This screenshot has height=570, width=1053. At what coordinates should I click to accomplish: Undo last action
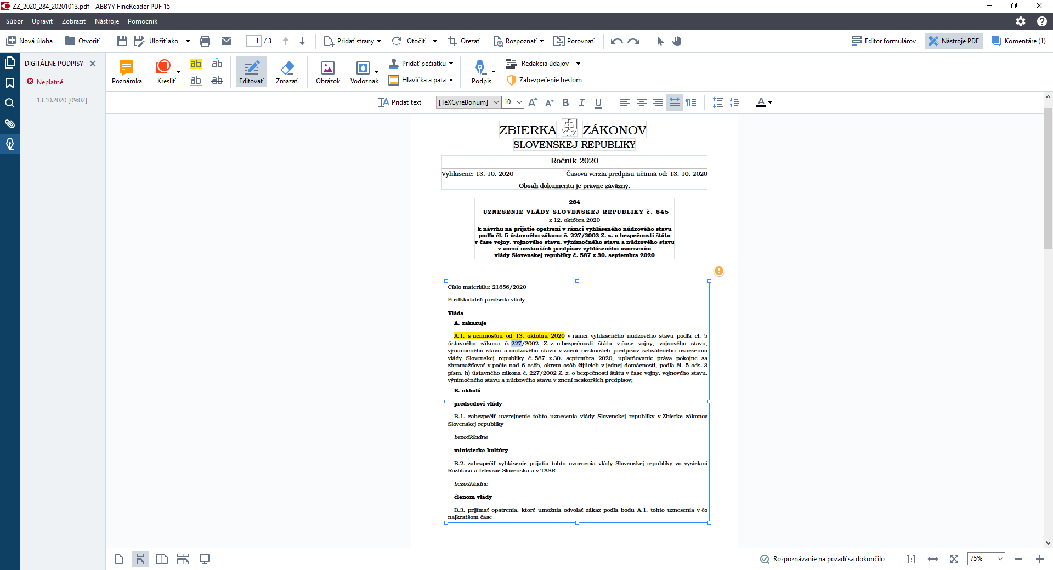click(x=616, y=41)
